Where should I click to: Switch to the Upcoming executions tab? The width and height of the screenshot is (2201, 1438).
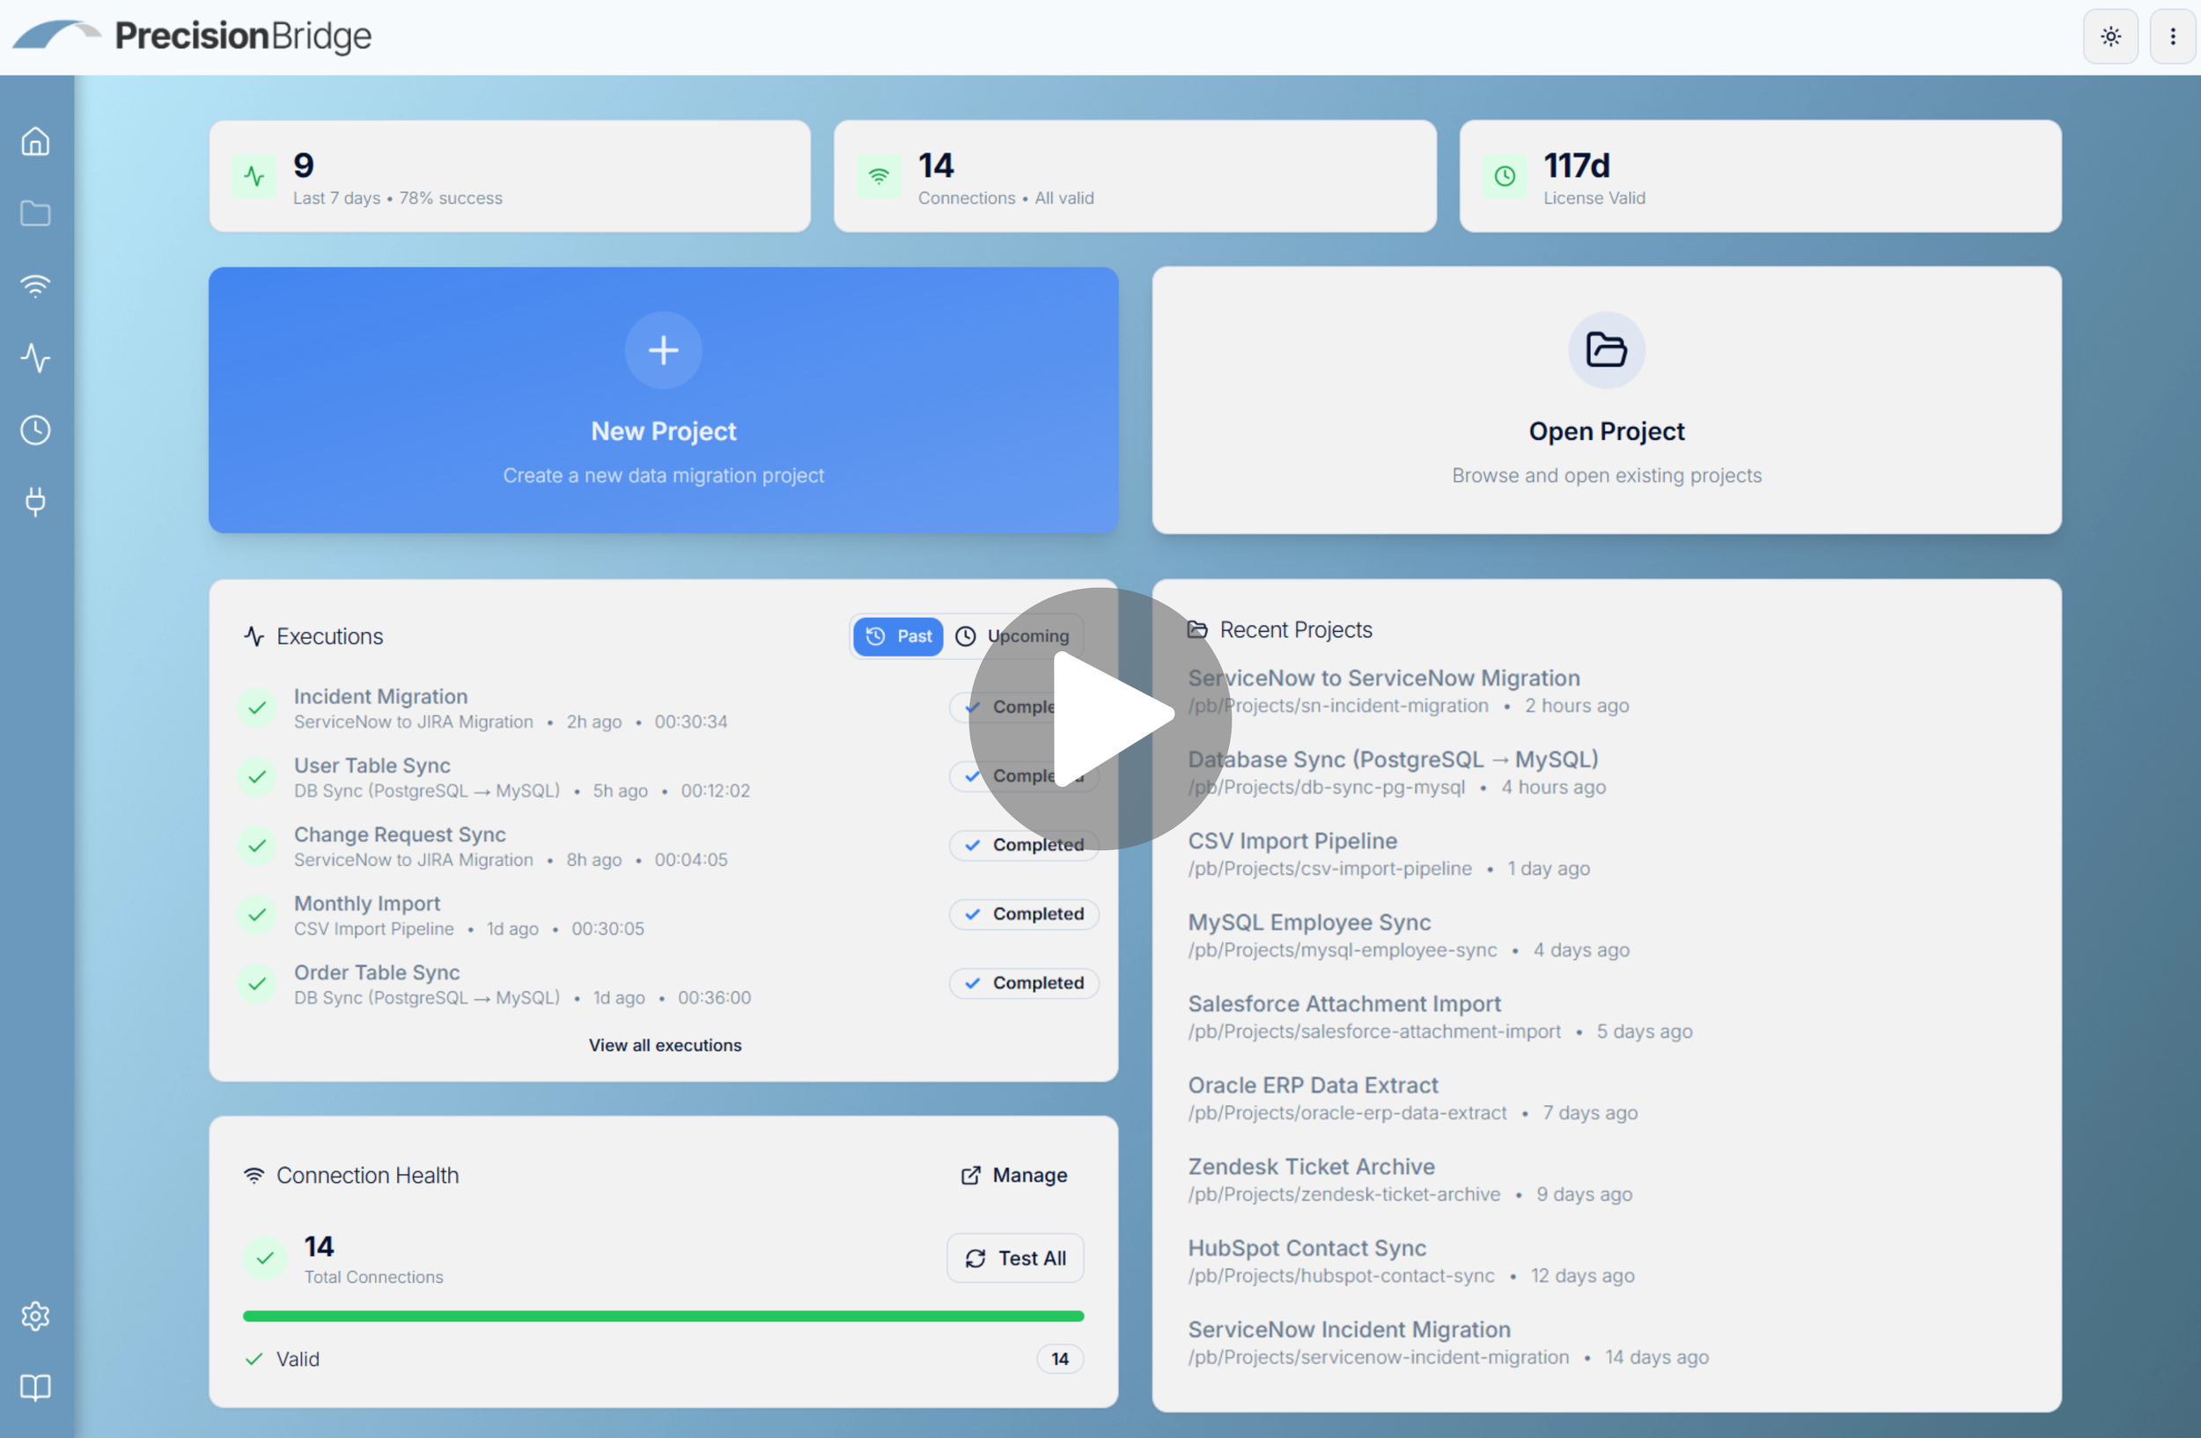[1012, 637]
